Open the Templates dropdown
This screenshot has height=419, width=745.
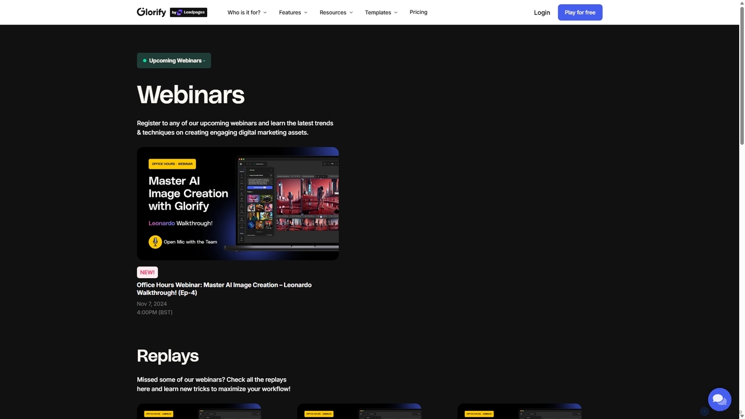pos(381,12)
